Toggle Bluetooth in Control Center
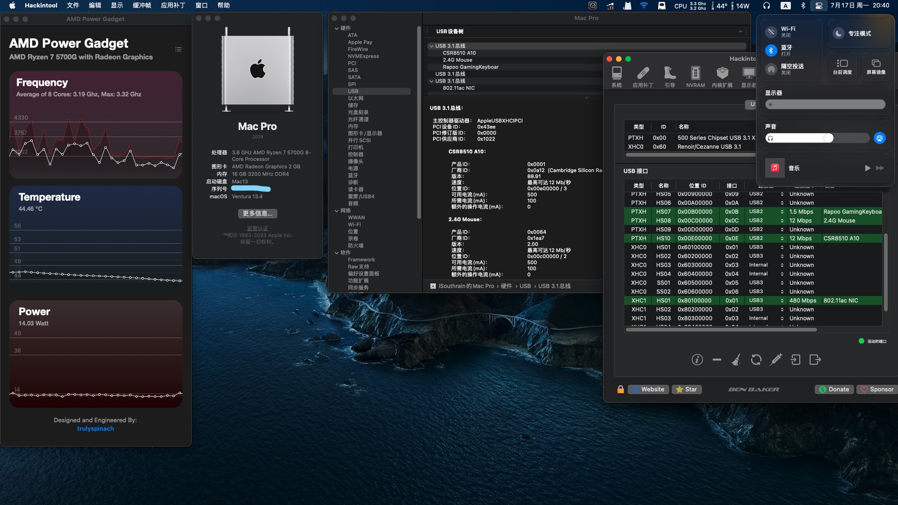The image size is (898, 505). tap(771, 50)
